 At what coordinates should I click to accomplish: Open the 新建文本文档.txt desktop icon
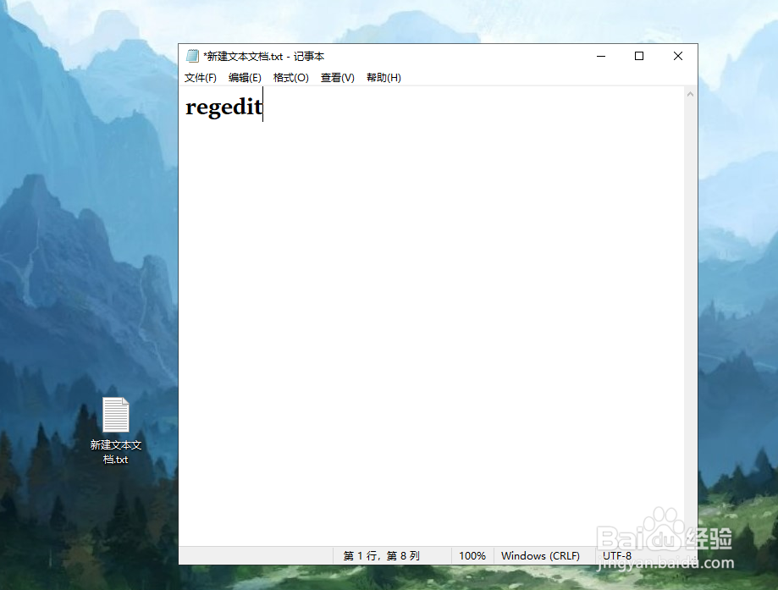(115, 415)
